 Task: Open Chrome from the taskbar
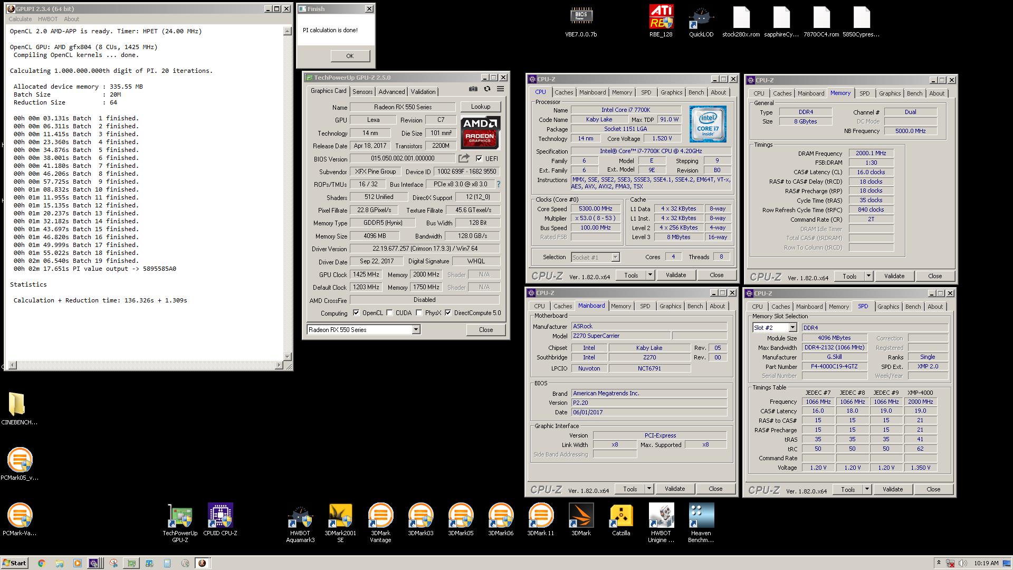pos(42,563)
